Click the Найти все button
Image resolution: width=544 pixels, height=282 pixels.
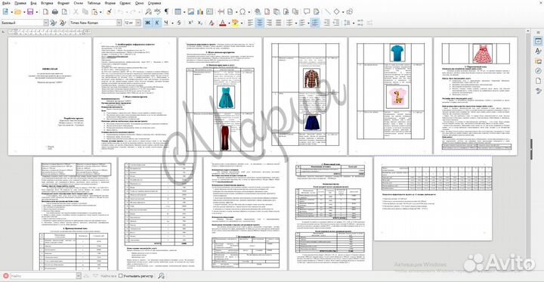pyautogui.click(x=109, y=276)
